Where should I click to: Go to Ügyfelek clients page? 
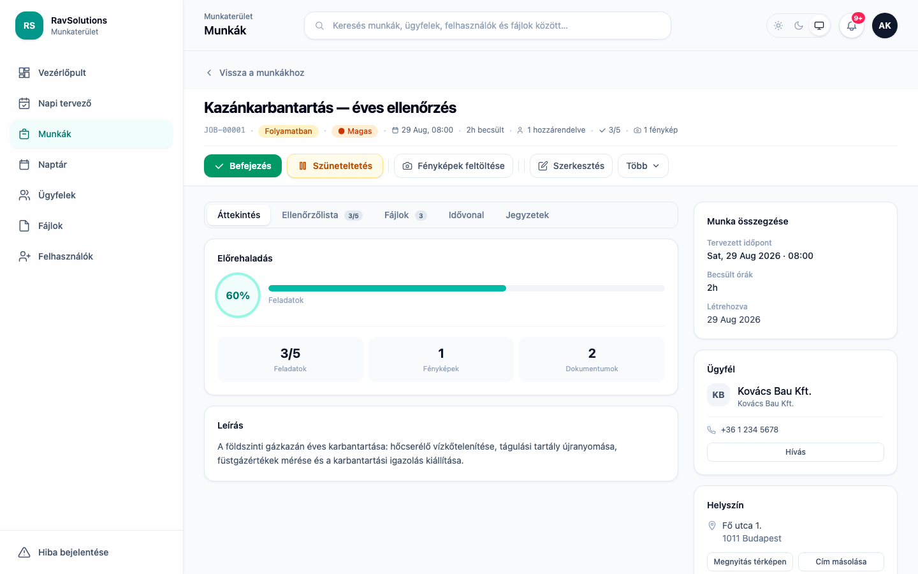[92, 195]
